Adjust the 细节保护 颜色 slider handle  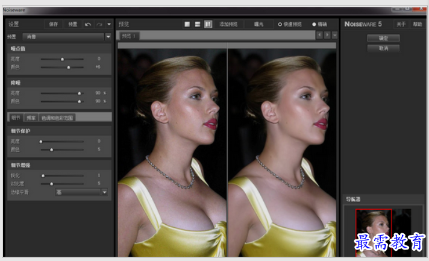(51, 149)
